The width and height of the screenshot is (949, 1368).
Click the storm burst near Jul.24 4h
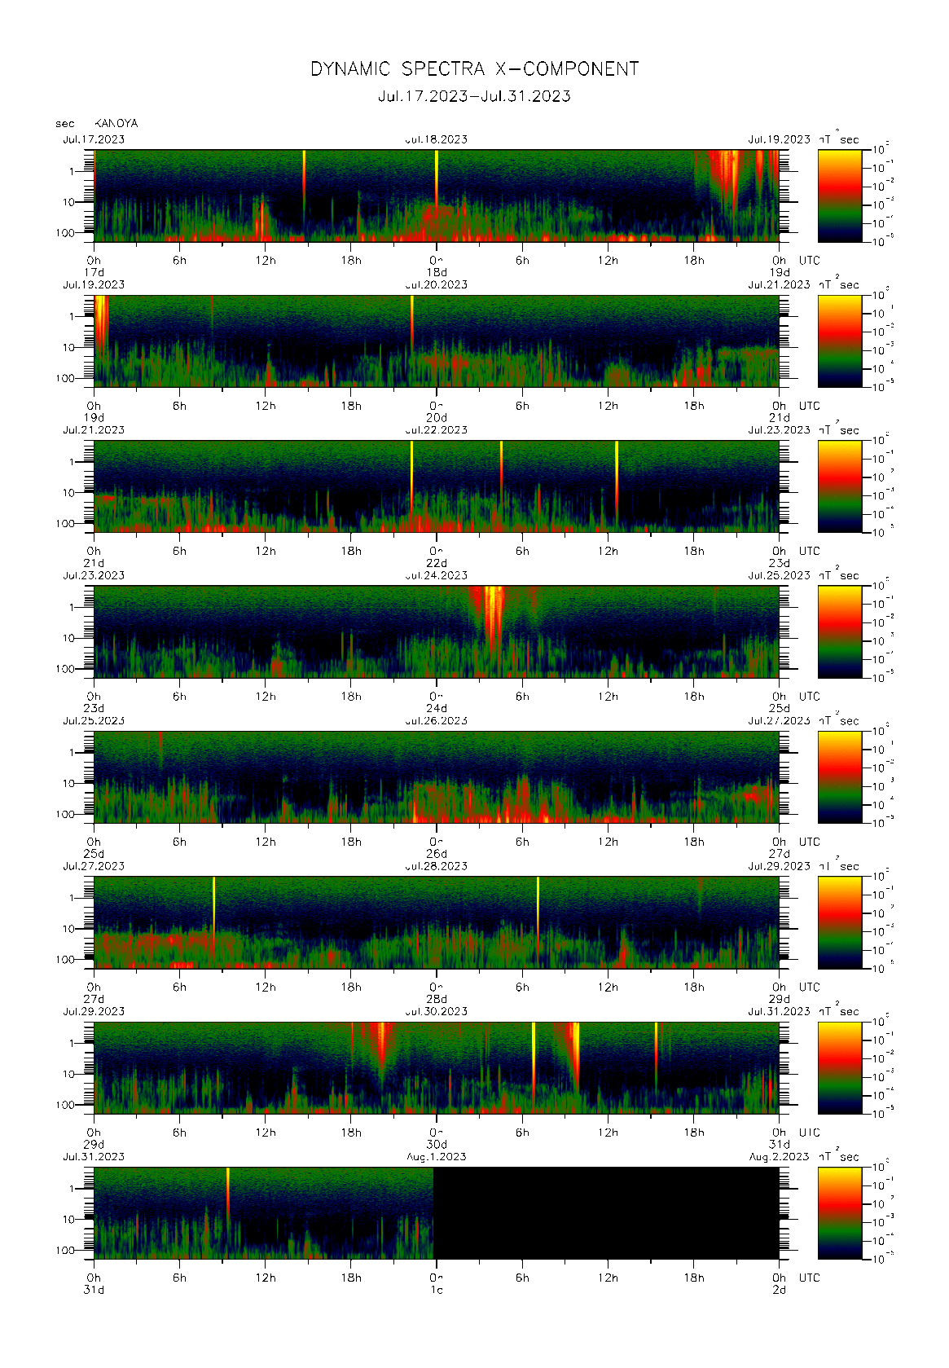coord(493,619)
